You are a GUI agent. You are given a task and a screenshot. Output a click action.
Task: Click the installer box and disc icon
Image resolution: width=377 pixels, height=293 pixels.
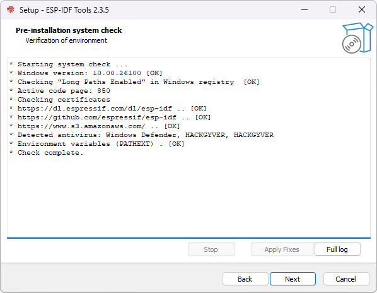357,38
